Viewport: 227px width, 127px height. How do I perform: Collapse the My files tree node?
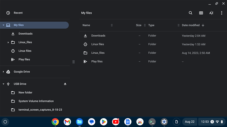pyautogui.click(x=3, y=25)
